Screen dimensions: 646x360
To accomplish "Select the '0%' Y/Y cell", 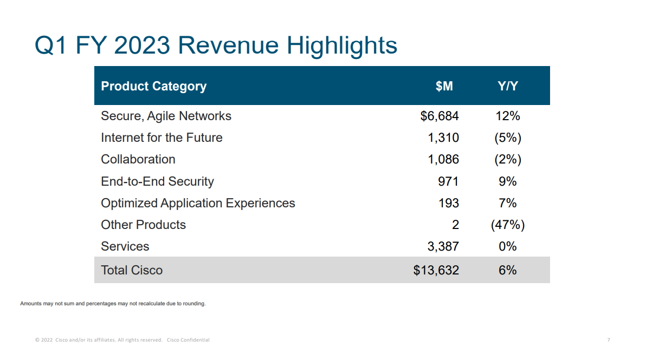I will coord(508,246).
